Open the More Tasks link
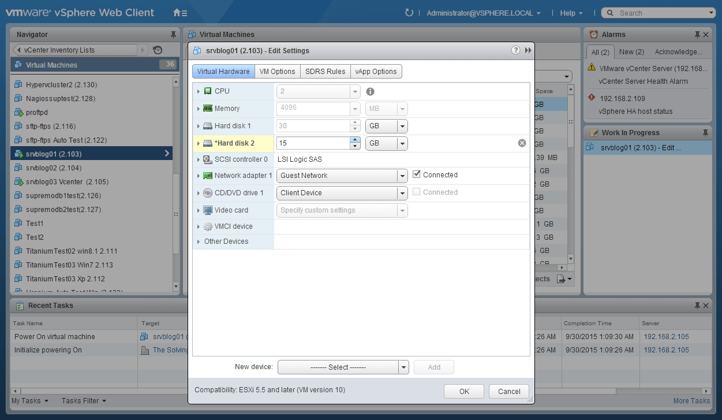Viewport: 722px width, 420px height. click(x=691, y=401)
